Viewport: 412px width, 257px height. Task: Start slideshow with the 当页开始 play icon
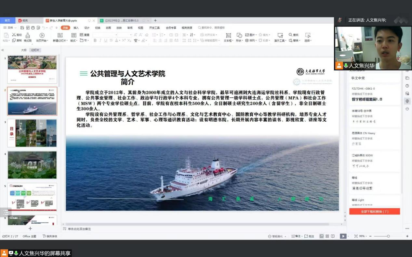click(x=42, y=35)
